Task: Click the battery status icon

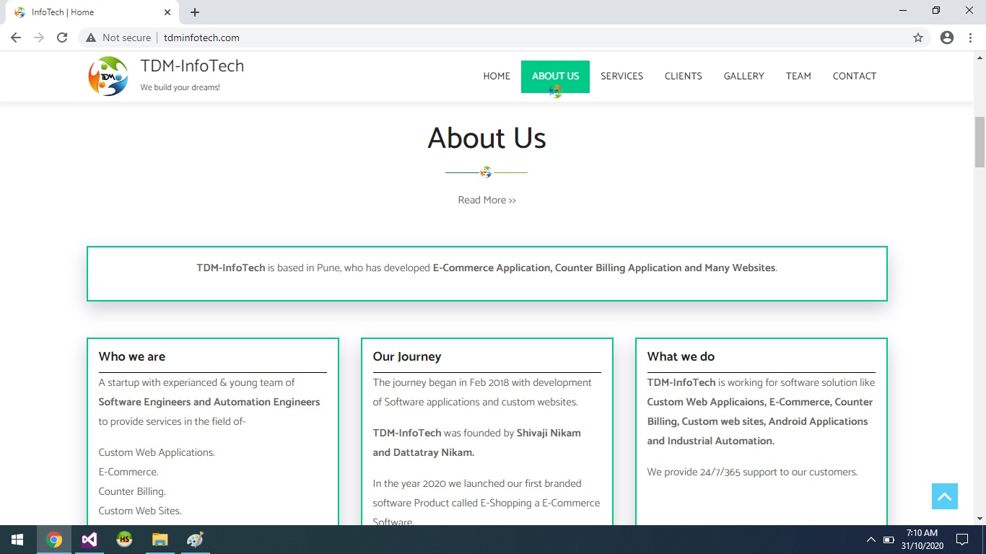Action: [x=889, y=540]
